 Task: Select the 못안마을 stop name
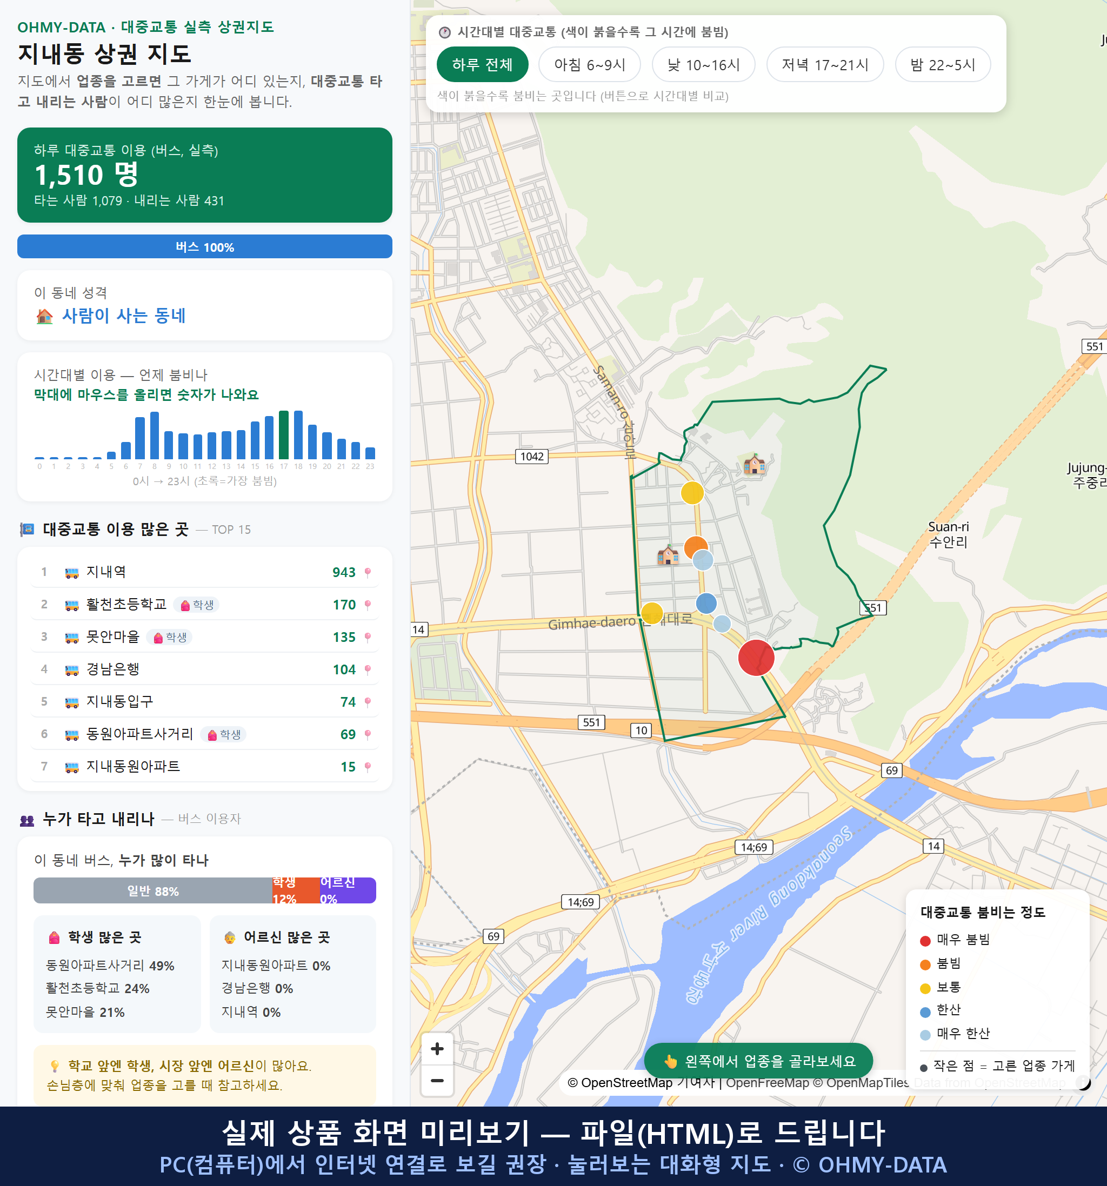click(x=113, y=636)
